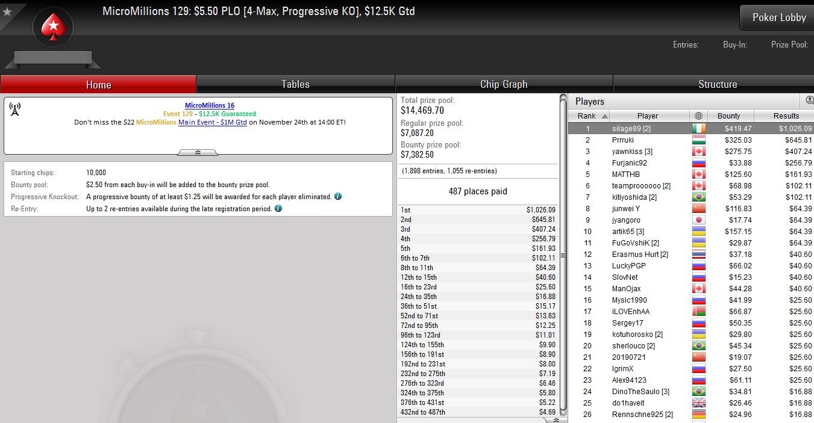
Task: Open the MicroMillions 16 link
Action: pos(210,105)
